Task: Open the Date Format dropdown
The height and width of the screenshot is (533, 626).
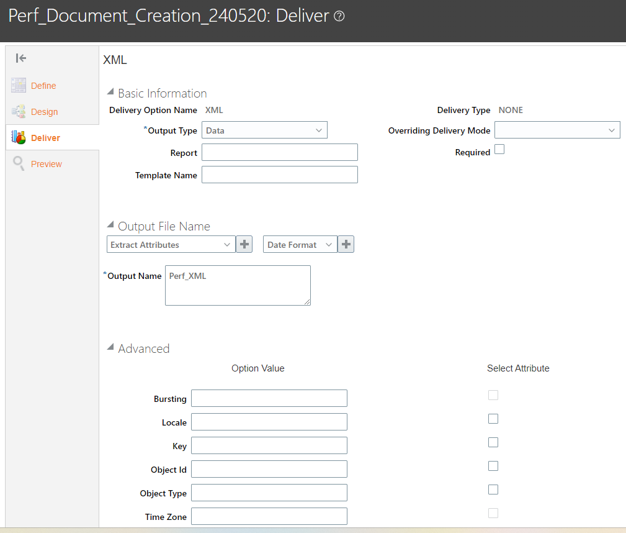Action: click(x=300, y=244)
